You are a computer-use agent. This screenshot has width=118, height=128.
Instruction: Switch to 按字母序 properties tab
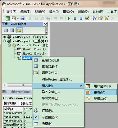coord(10,103)
